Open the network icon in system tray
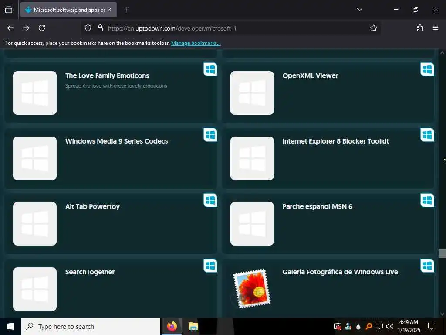 [379, 326]
